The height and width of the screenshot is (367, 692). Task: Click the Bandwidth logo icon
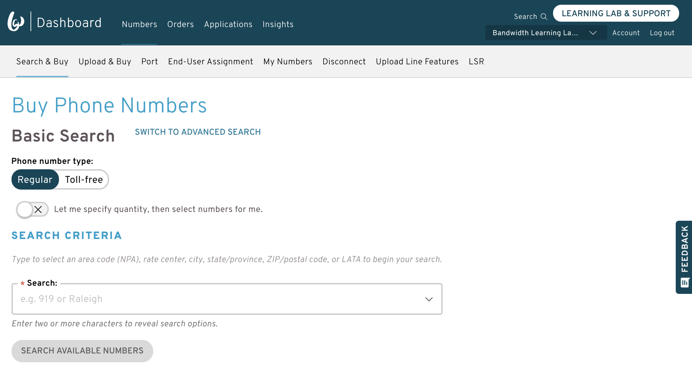coord(16,21)
